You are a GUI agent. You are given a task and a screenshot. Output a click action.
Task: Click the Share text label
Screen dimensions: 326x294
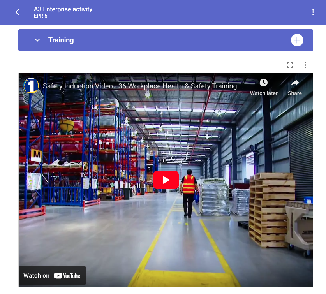(294, 93)
